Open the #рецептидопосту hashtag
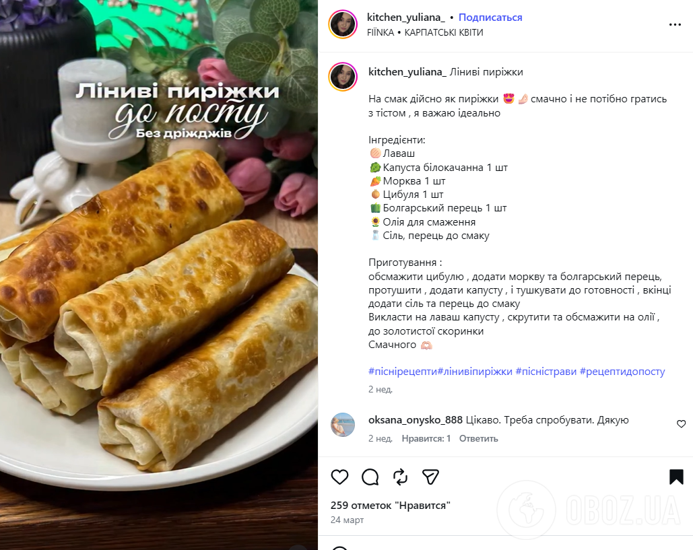Screen dimensions: 693x550 pos(622,372)
